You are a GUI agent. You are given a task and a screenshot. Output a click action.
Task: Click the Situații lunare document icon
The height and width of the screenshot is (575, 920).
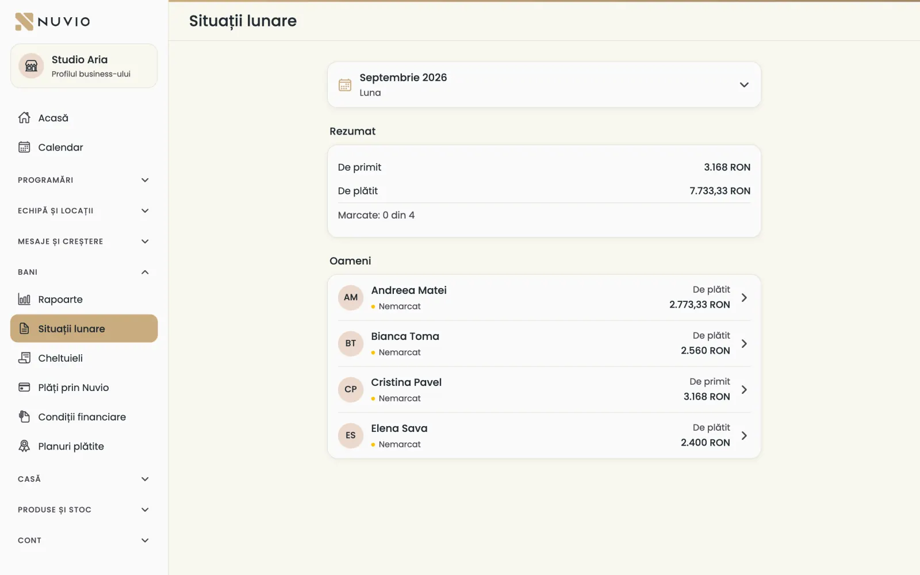point(24,328)
